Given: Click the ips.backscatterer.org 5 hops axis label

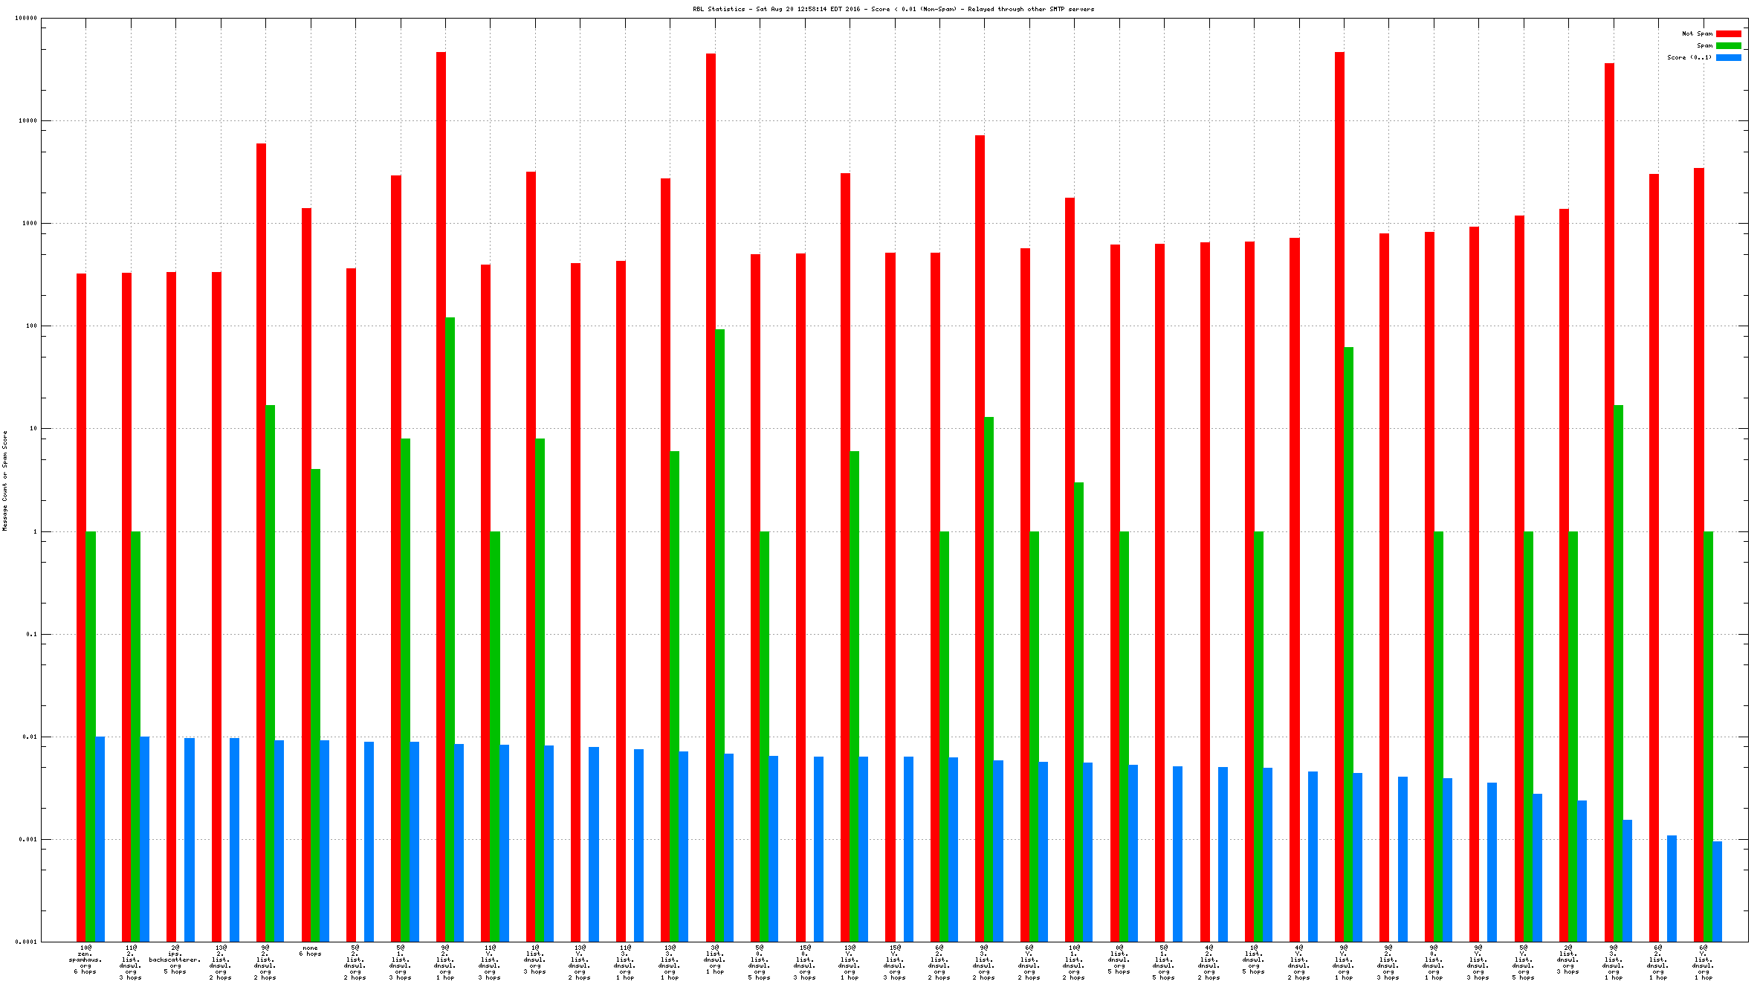Looking at the screenshot, I should point(175,960).
